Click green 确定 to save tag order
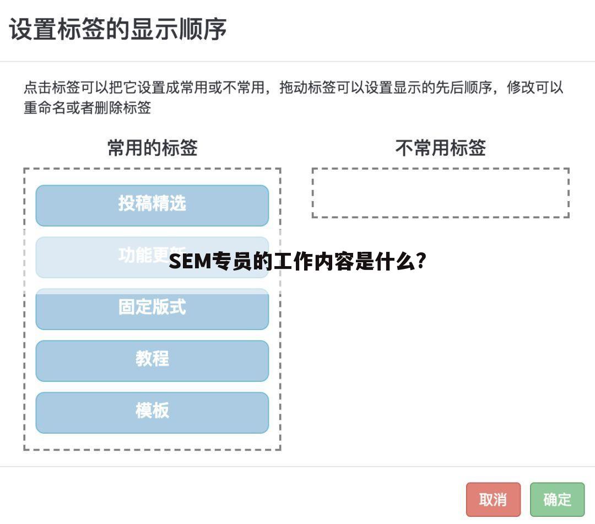Image resolution: width=595 pixels, height=524 pixels. [x=558, y=500]
